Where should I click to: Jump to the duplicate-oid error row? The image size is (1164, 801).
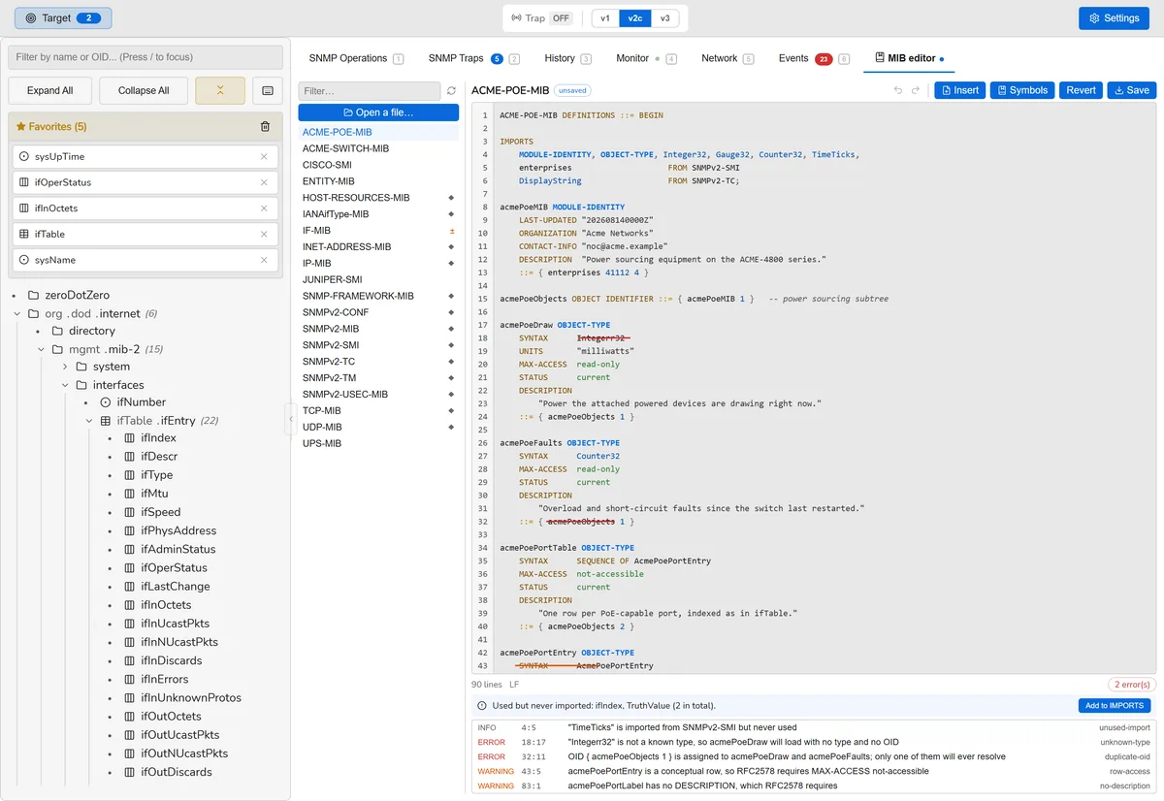(814, 756)
